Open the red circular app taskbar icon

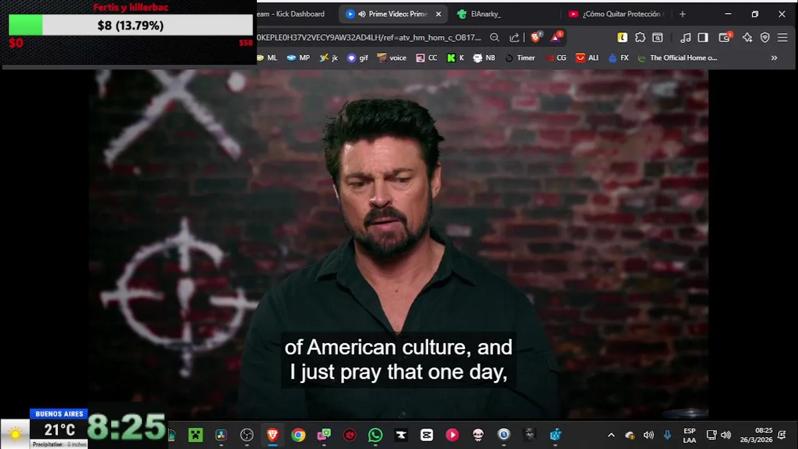pos(350,435)
